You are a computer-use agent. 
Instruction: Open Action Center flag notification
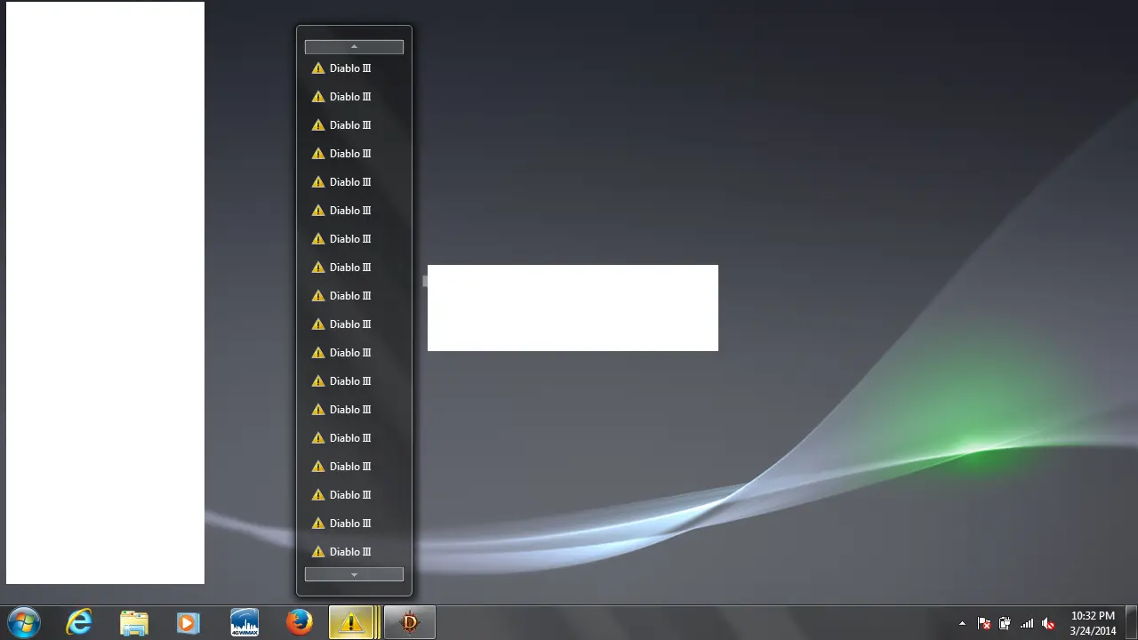(x=984, y=624)
